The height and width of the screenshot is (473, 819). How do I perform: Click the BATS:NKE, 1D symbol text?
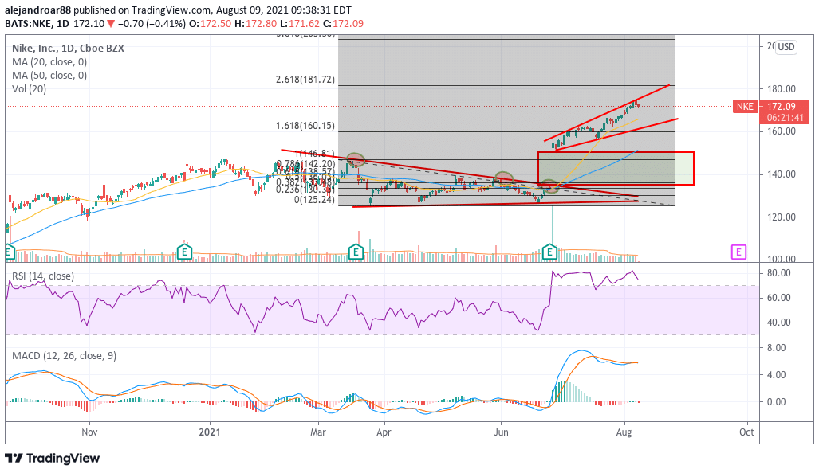[x=37, y=23]
